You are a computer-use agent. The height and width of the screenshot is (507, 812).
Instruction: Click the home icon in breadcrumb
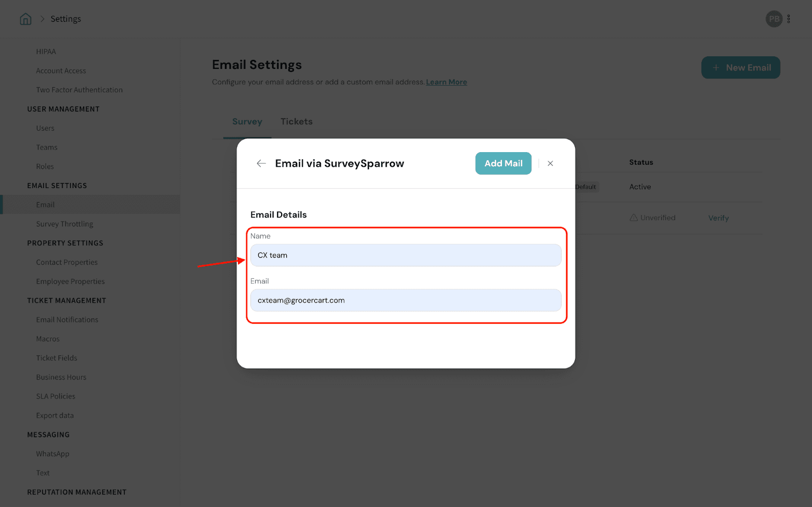[x=25, y=19]
